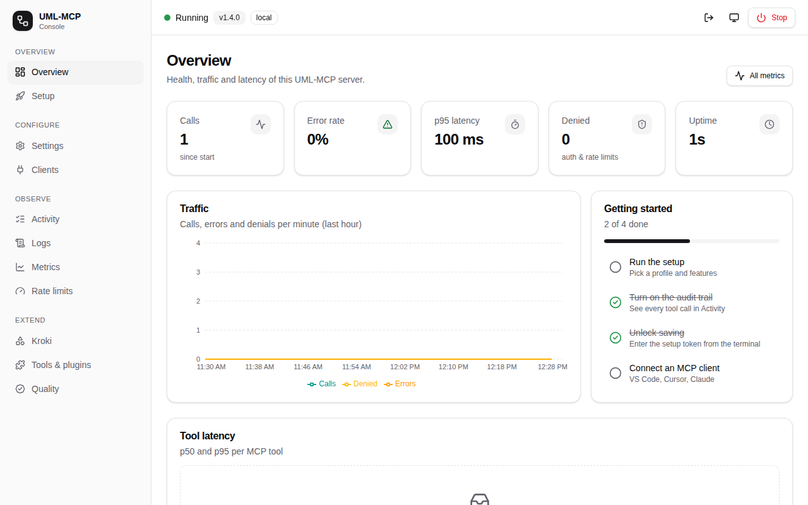Toggle the Calls series in chart legend

(x=321, y=384)
